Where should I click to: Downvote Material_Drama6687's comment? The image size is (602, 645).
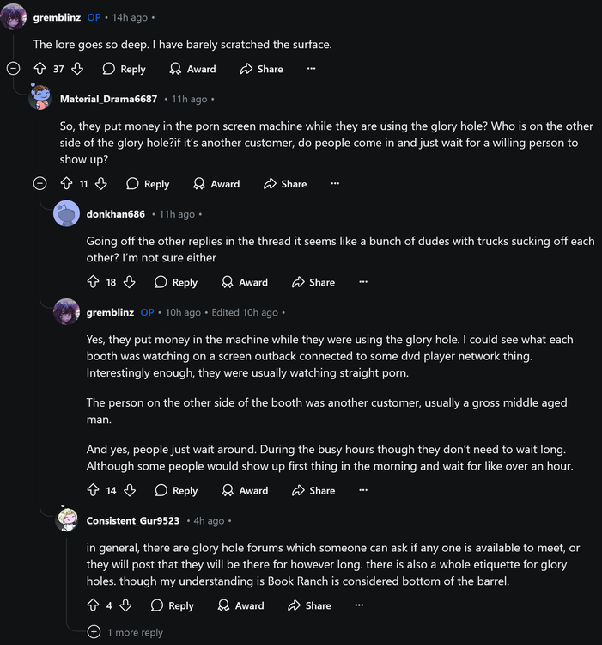[100, 183]
